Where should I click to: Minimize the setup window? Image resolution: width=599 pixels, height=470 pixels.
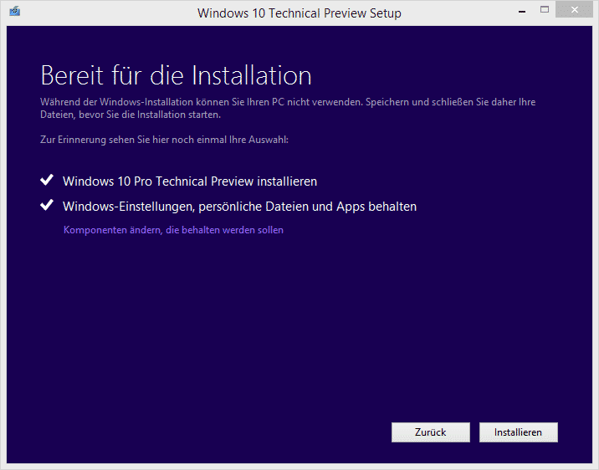tap(522, 12)
